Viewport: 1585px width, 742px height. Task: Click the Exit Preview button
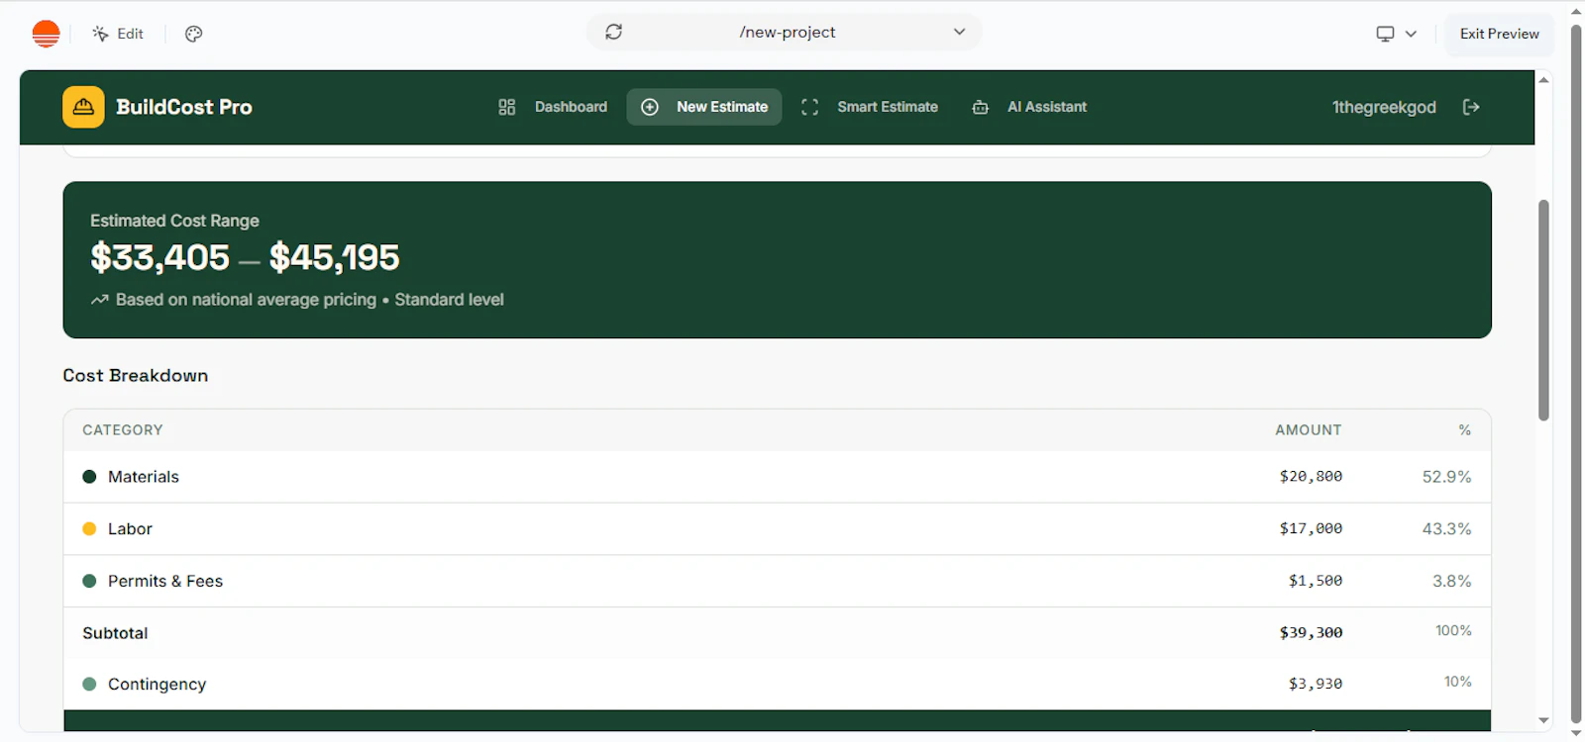pos(1499,34)
